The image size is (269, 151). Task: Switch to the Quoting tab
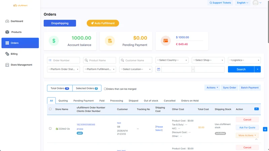click(63, 101)
